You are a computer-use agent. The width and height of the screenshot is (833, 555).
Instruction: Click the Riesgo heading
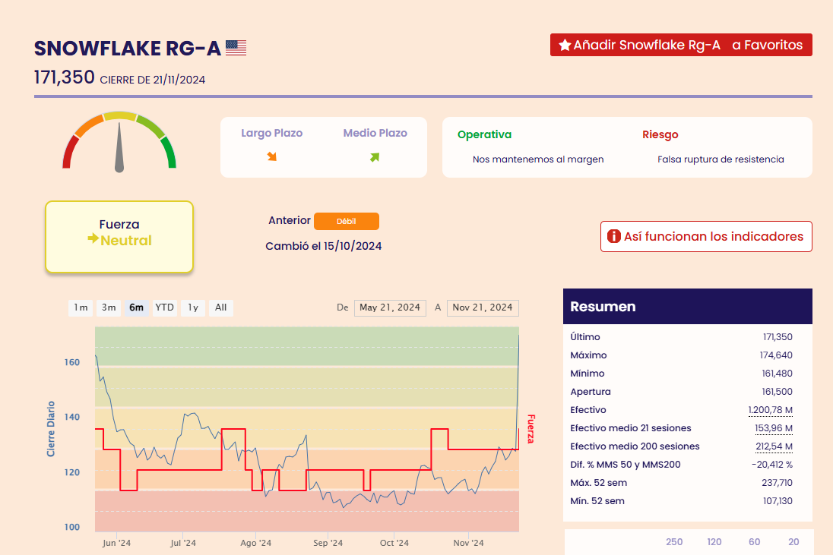pos(660,135)
